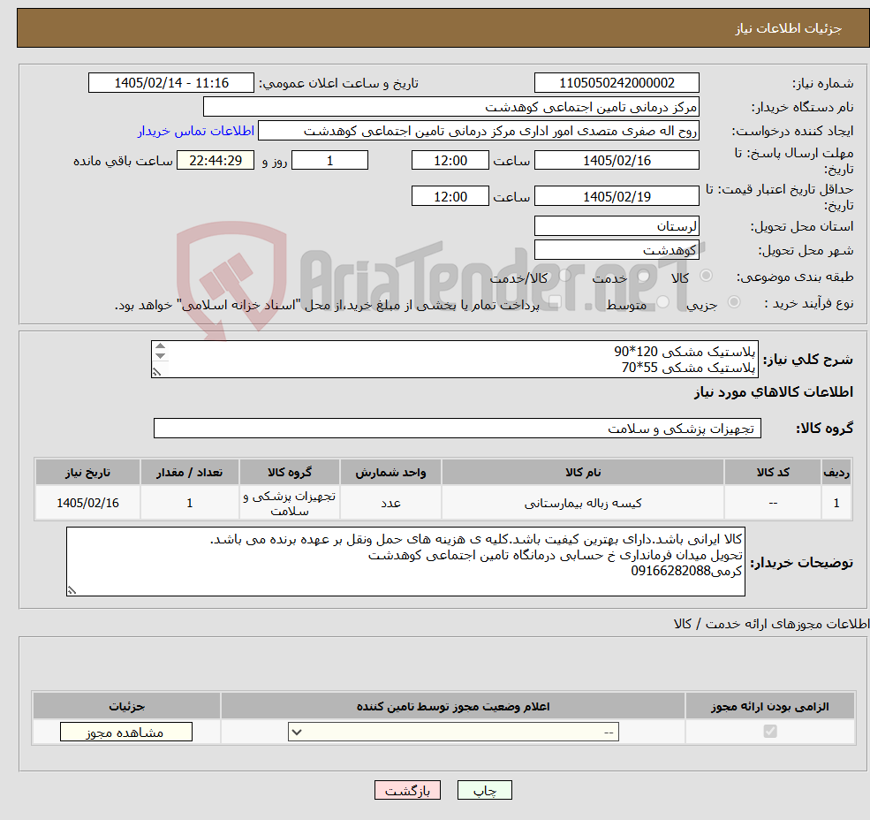Click the need number field 1105050242000002
The height and width of the screenshot is (820, 870).
[x=617, y=83]
